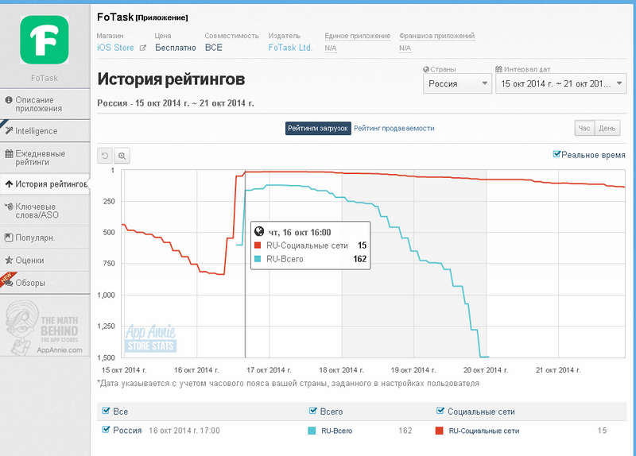
Task: Click the История рейтингов page heading
Action: pyautogui.click(x=171, y=79)
